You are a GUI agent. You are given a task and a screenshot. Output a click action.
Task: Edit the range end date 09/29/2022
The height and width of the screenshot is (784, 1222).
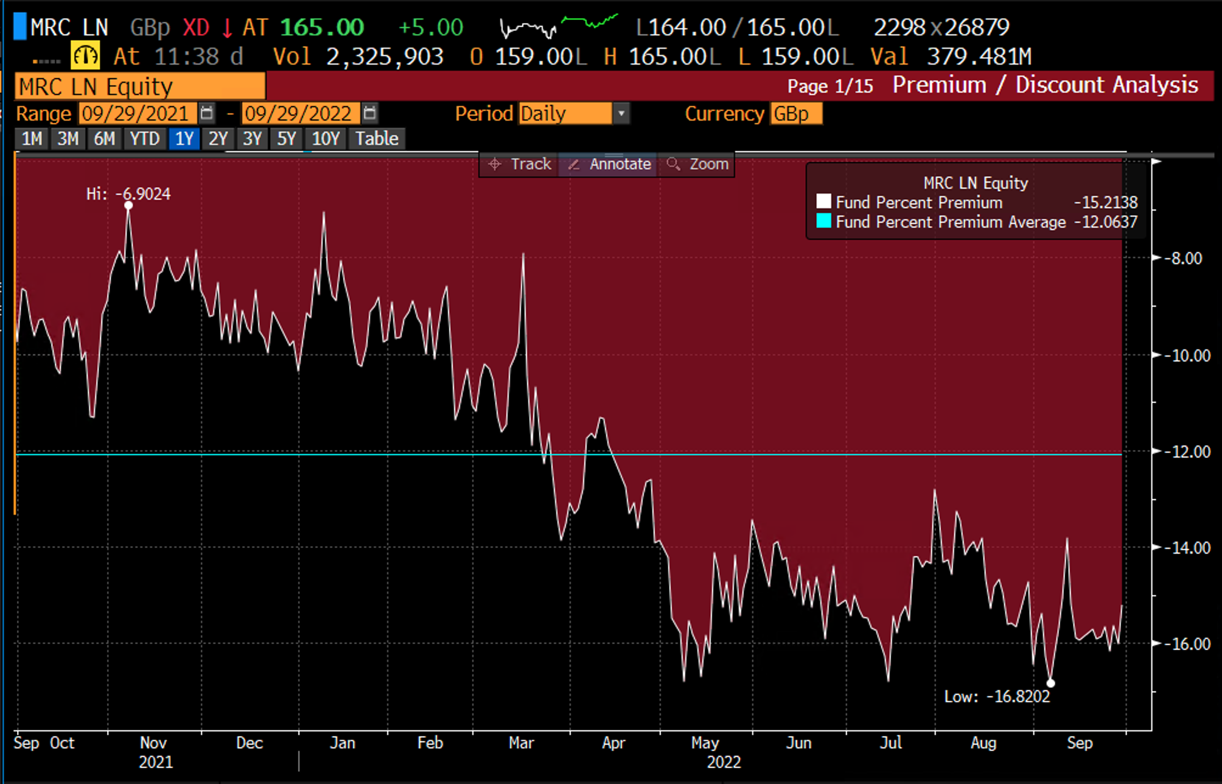[301, 114]
